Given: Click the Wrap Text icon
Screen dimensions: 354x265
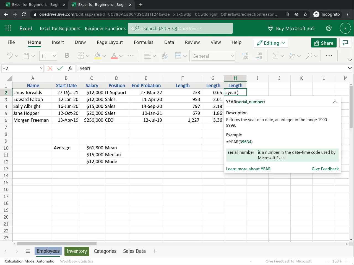Looking at the screenshot, I should [x=164, y=56].
